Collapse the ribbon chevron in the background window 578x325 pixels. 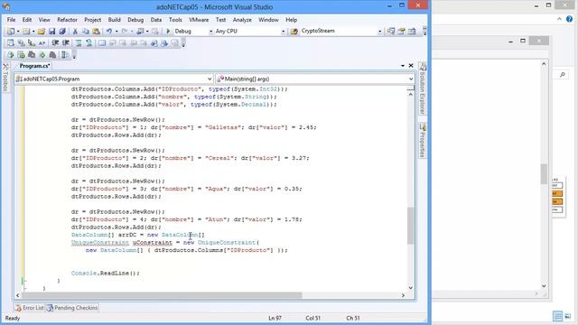point(559,19)
